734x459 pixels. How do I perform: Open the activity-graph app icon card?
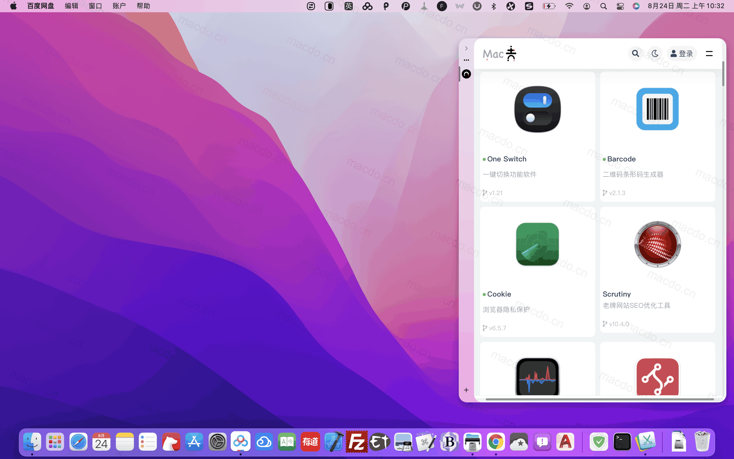point(538,377)
